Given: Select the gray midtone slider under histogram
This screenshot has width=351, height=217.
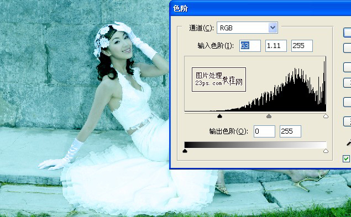Looking at the screenshot, I should pos(269,116).
